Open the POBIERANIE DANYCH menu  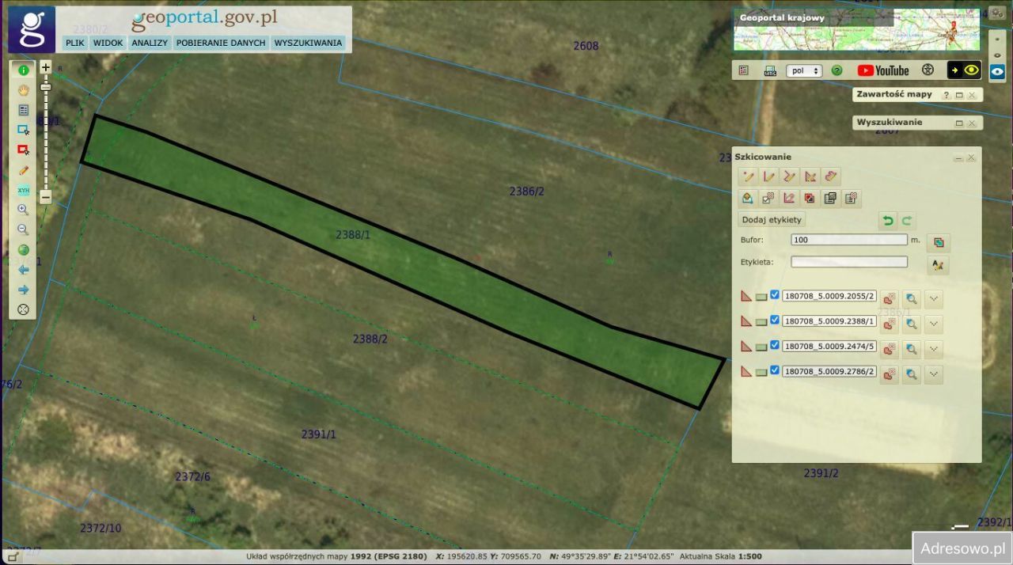[221, 43]
